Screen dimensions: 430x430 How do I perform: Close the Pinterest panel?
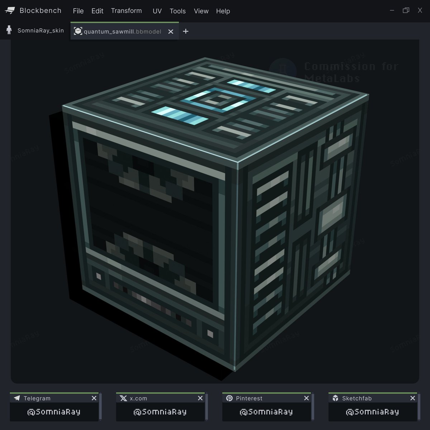click(306, 398)
